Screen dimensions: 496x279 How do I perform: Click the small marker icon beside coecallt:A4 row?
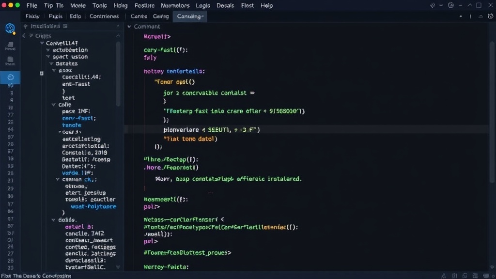(x=42, y=74)
